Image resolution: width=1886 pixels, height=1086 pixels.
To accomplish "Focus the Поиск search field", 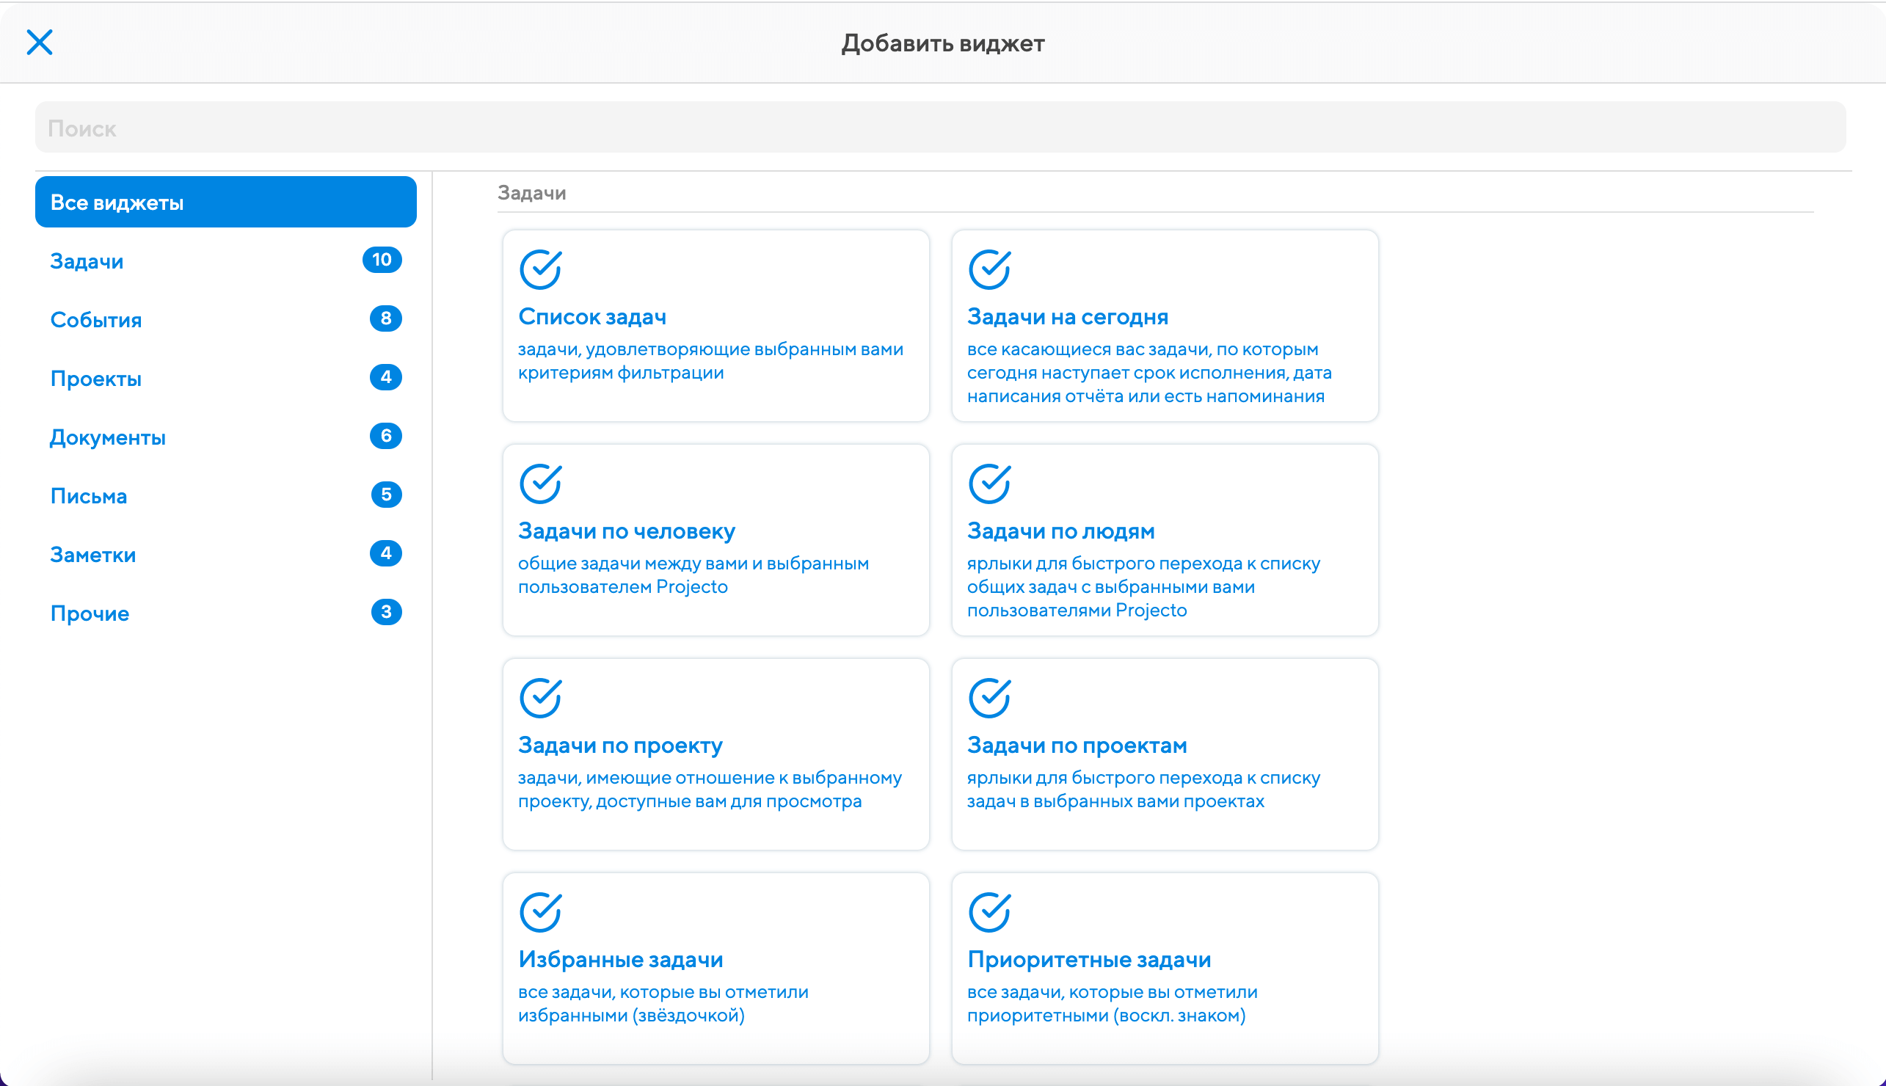I will coord(939,128).
